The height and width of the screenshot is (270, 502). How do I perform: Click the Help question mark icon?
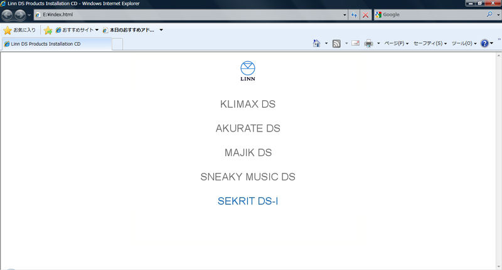click(484, 43)
